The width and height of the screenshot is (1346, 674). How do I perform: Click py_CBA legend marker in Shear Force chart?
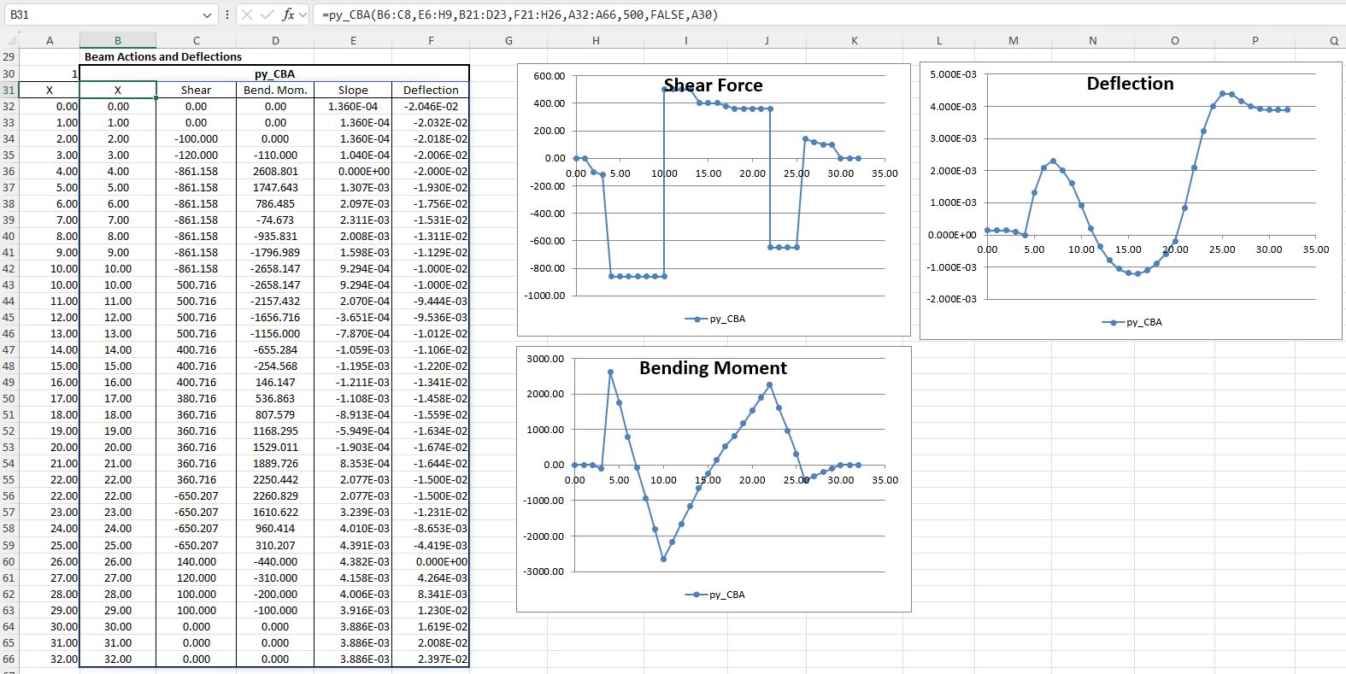(697, 319)
